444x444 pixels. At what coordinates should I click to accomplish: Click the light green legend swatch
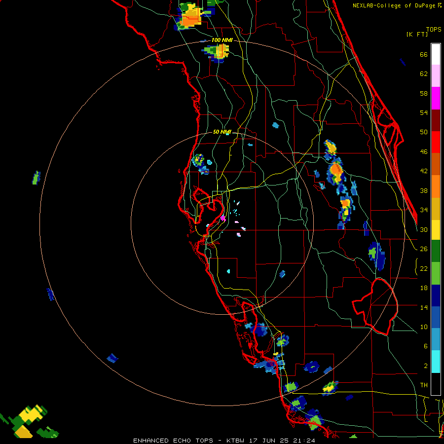pyautogui.click(x=436, y=273)
